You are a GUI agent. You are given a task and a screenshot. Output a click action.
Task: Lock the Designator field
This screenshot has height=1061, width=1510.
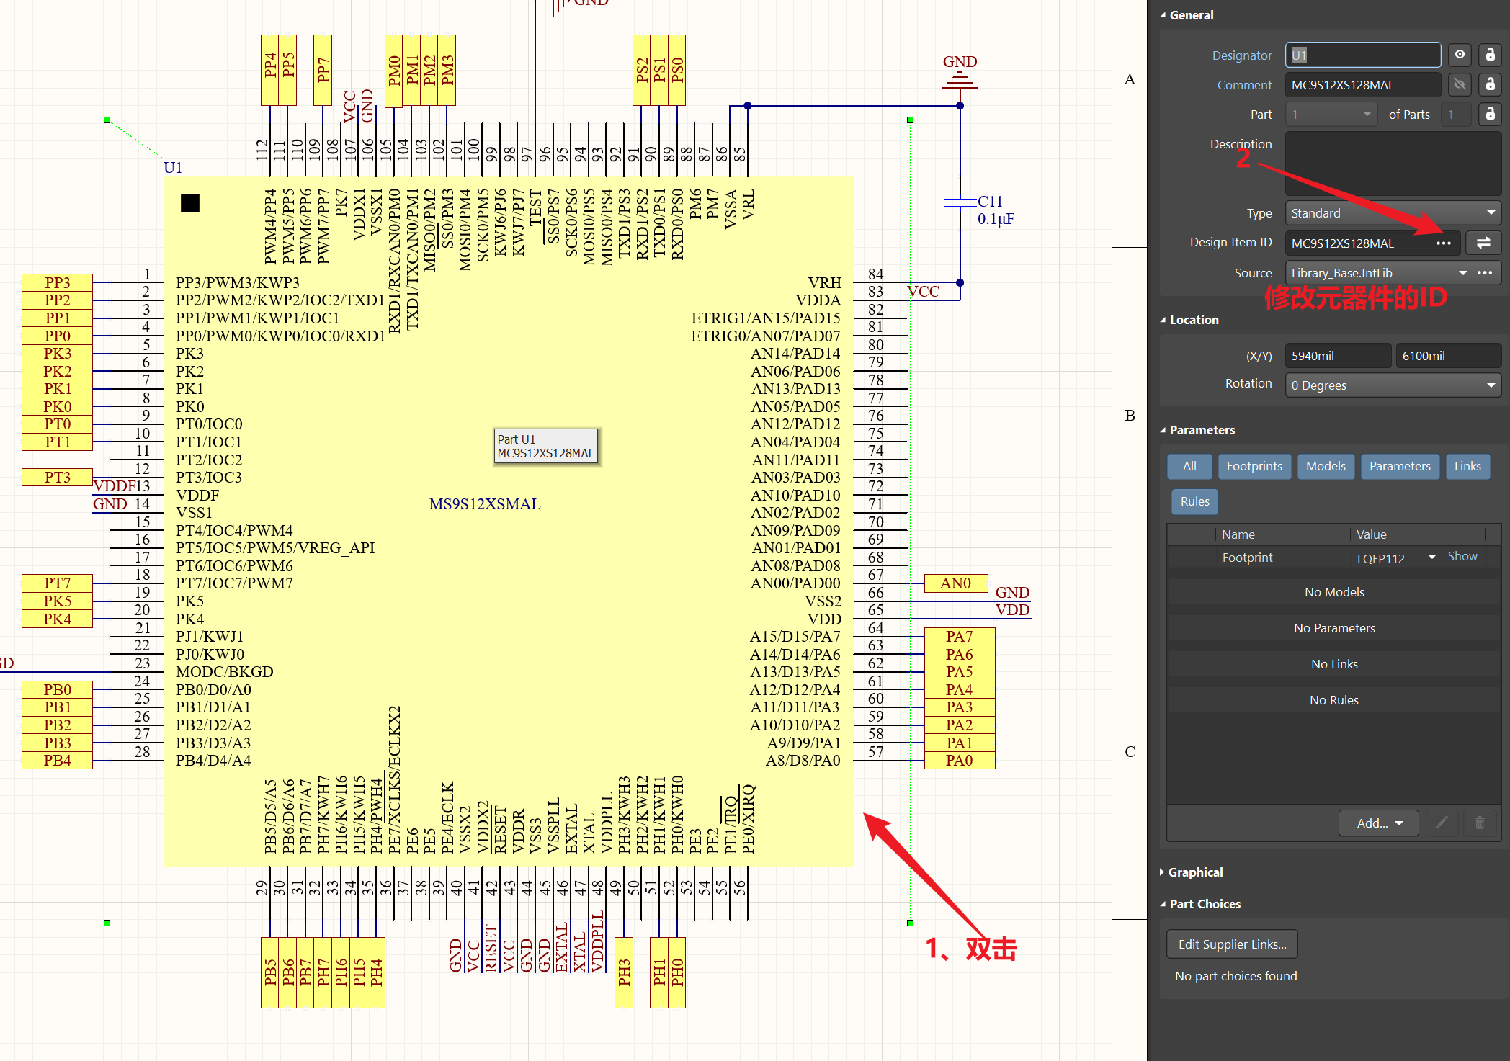pyautogui.click(x=1490, y=55)
